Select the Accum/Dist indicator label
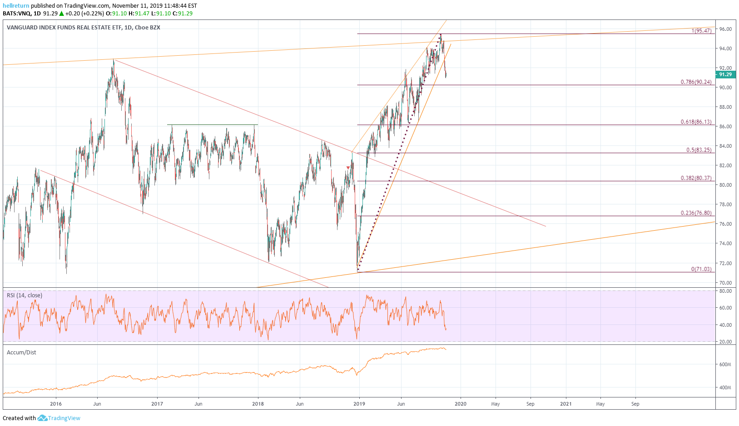 point(21,353)
